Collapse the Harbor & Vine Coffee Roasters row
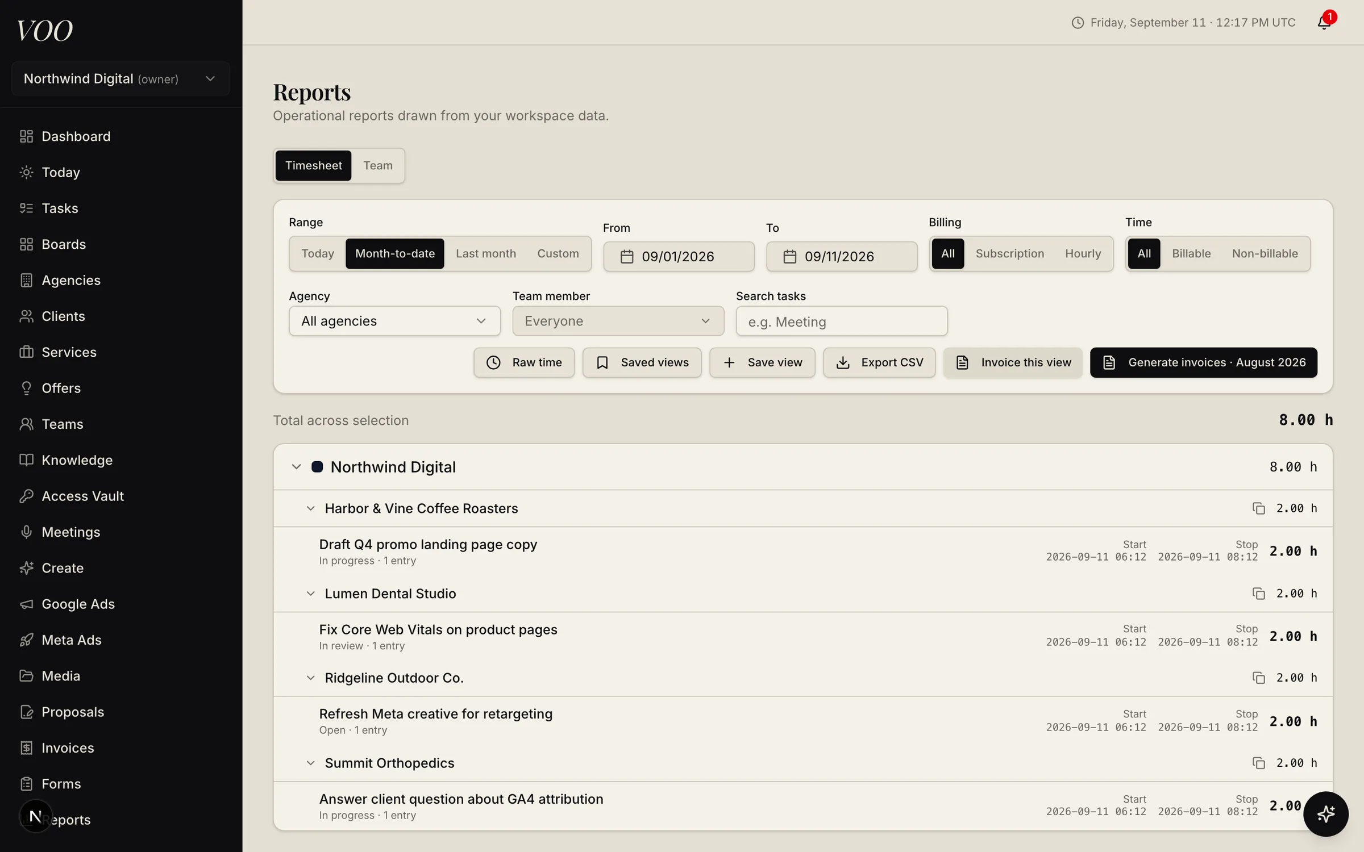Screen dimensions: 1364x852 pyautogui.click(x=310, y=508)
